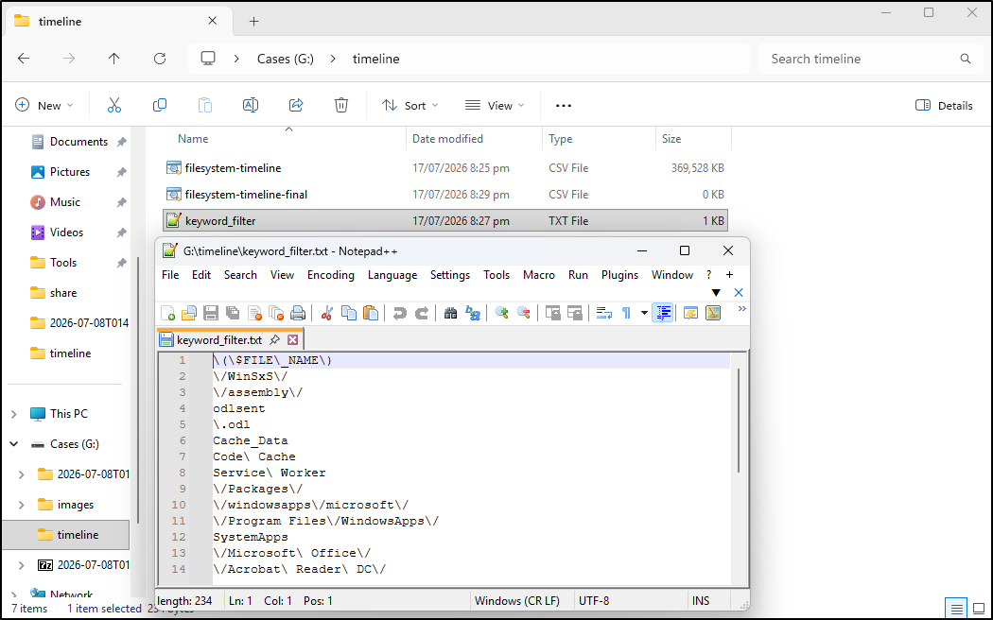
Task: Expand hidden toolbar items chevron
Action: point(741,309)
